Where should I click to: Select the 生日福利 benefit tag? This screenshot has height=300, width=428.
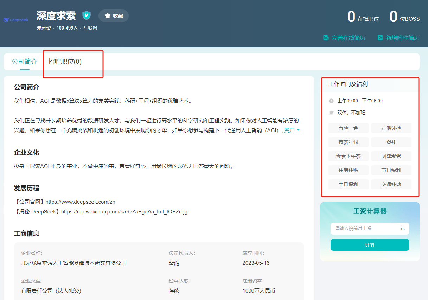click(349, 184)
